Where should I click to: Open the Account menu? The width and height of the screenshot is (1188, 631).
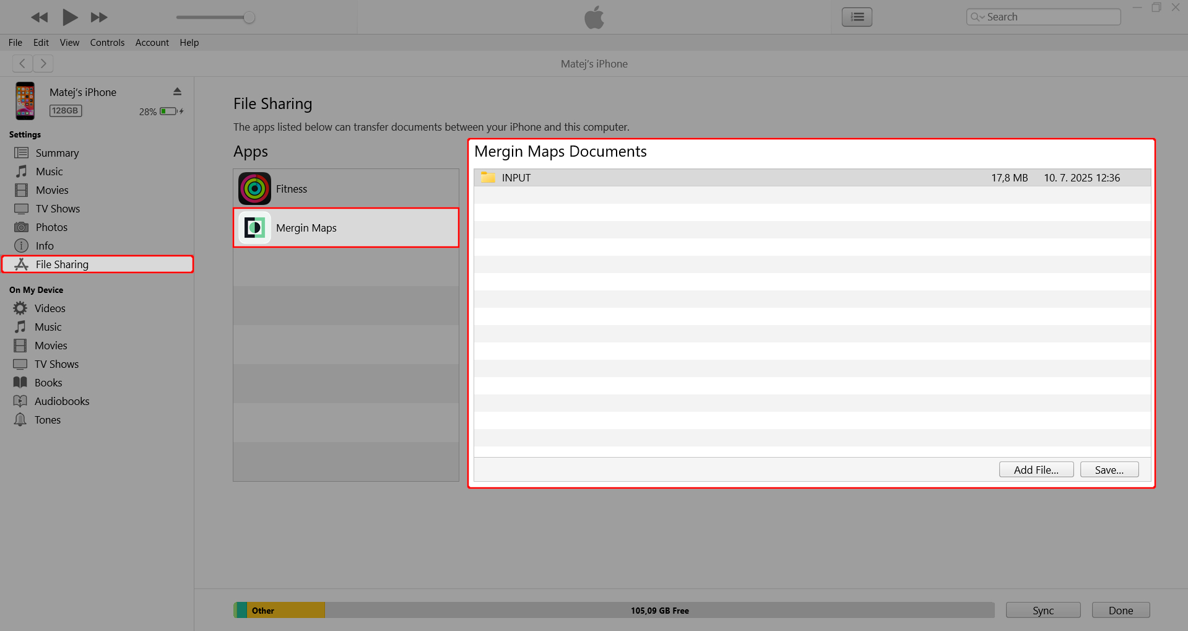click(x=152, y=42)
